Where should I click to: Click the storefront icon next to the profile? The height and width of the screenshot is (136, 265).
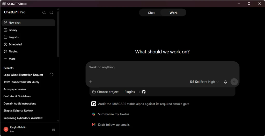[53, 129]
